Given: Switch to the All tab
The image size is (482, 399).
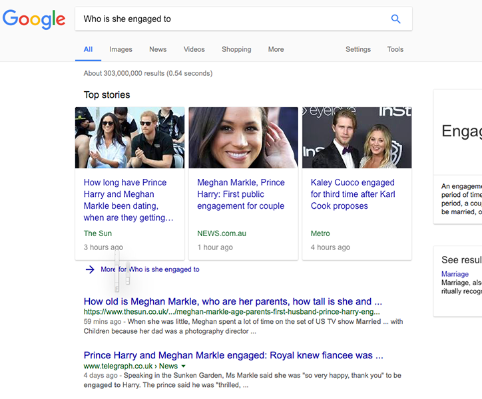Looking at the screenshot, I should 89,49.
